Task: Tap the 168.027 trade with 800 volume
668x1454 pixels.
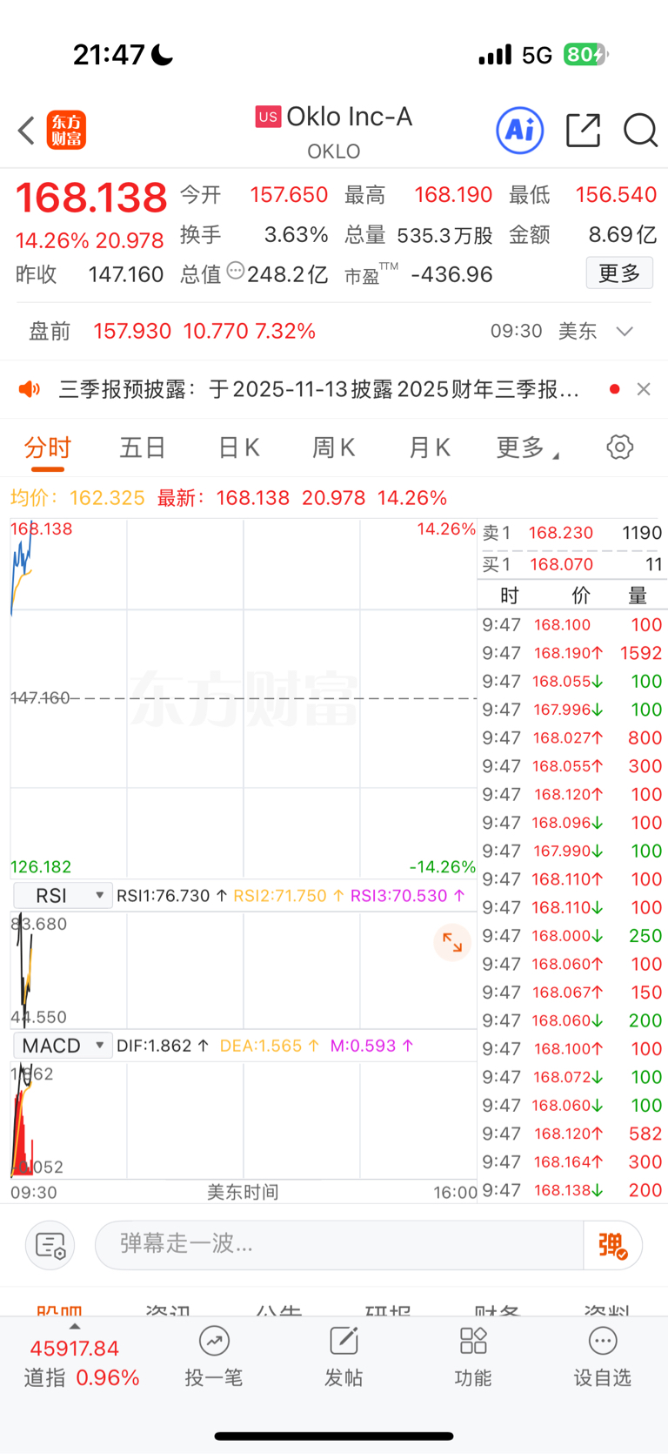Action: point(572,737)
